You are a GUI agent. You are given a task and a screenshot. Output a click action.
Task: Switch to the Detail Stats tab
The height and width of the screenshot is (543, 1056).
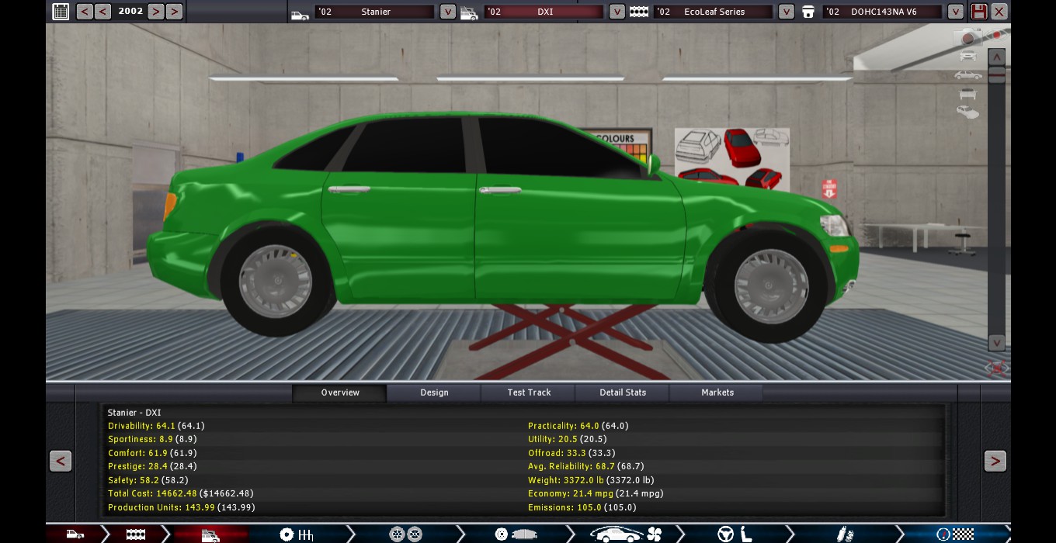coord(623,393)
